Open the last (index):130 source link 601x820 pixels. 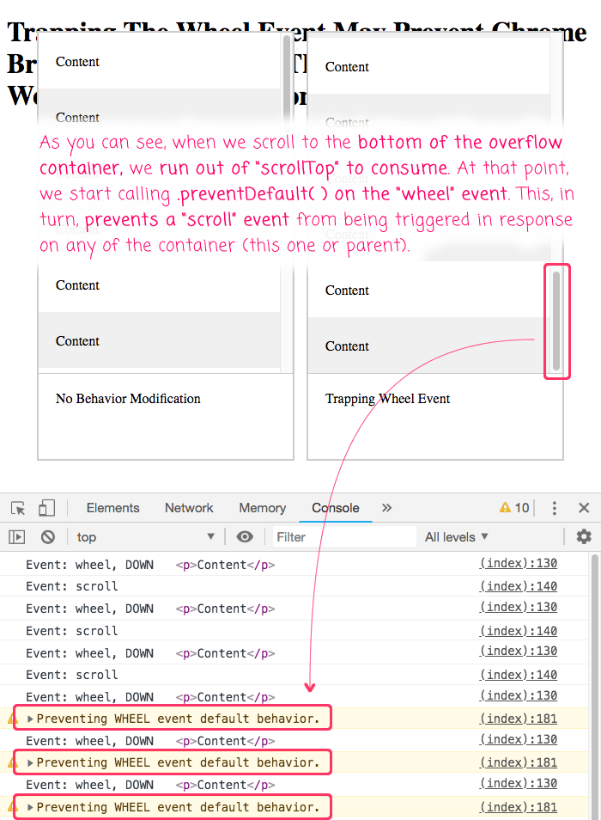(519, 783)
